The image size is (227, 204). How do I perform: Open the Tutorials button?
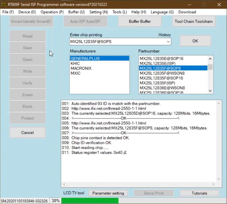pyautogui.click(x=199, y=193)
